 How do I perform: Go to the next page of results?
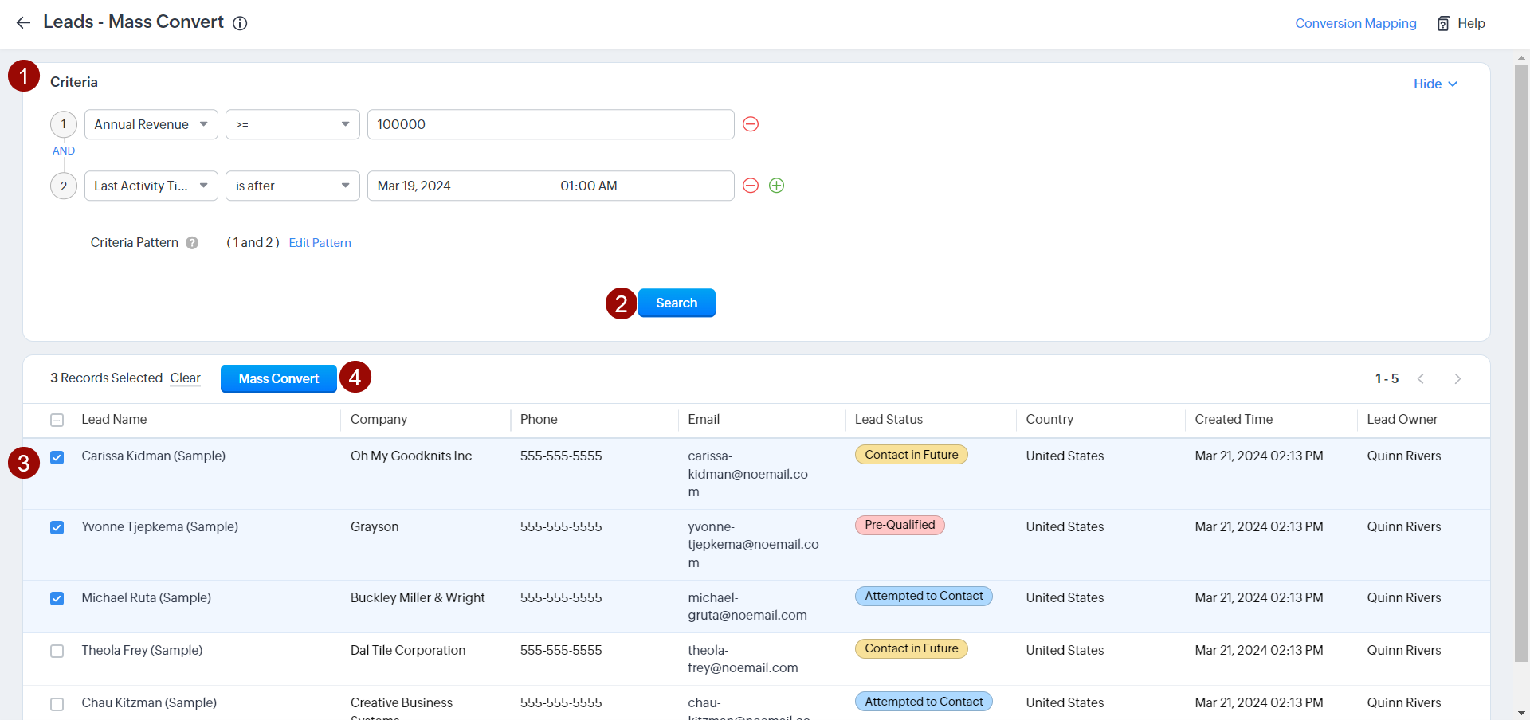[x=1457, y=379]
